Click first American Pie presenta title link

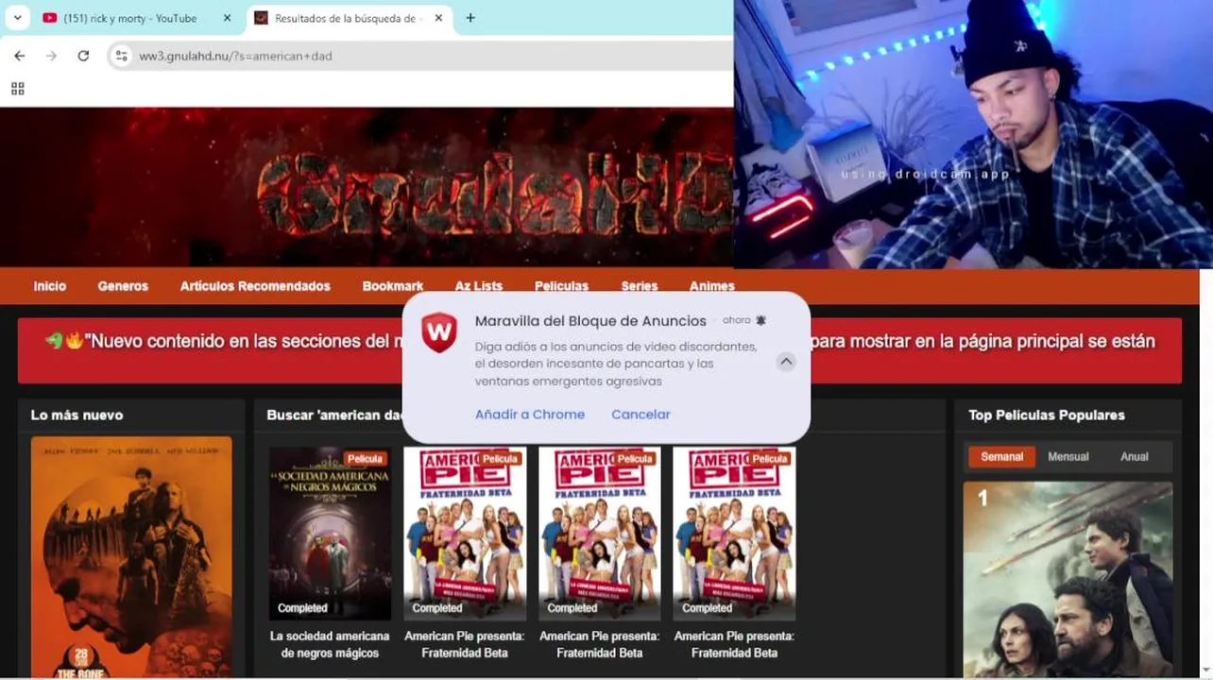click(465, 645)
